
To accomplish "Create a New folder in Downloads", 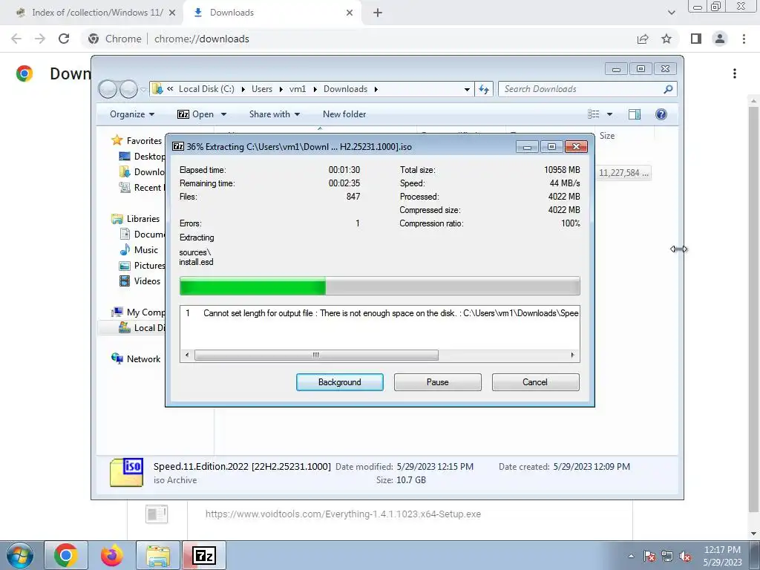I will tap(344, 114).
